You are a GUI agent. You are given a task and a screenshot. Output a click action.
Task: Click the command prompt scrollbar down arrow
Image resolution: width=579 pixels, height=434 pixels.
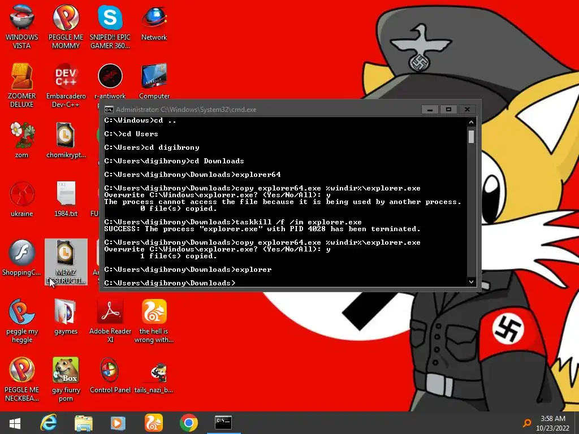pos(471,281)
